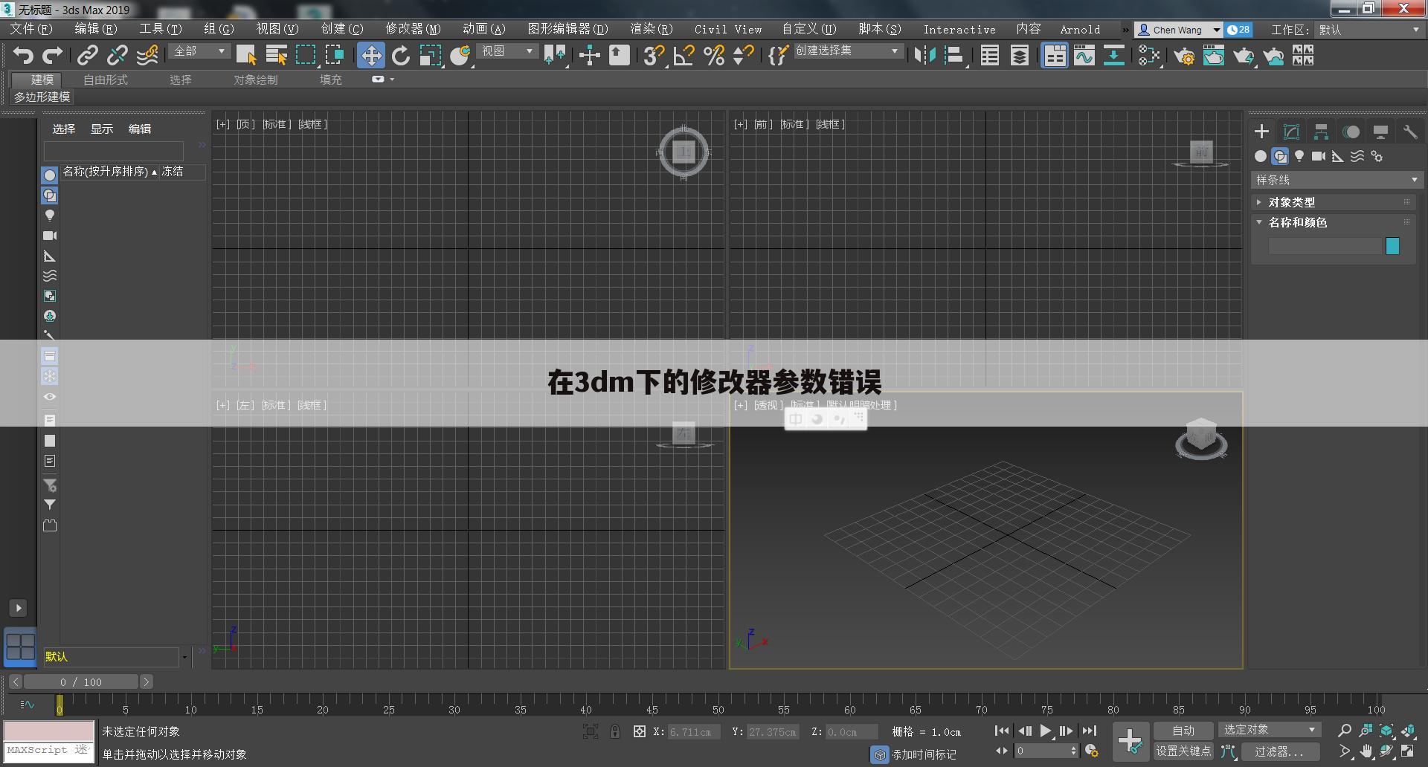Select the Cameras category in Create panel

click(1319, 156)
